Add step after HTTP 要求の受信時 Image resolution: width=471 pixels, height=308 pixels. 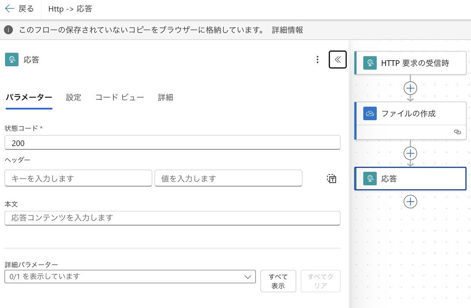(x=410, y=88)
